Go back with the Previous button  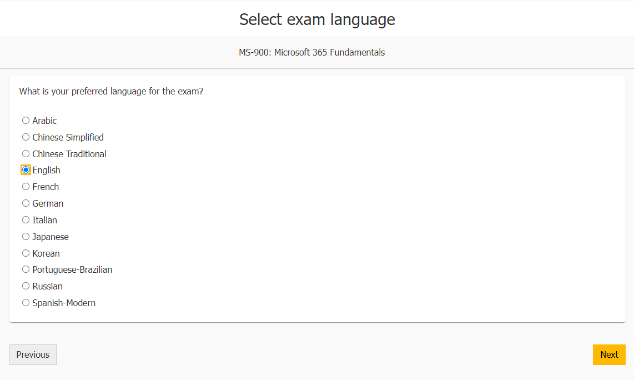33,354
